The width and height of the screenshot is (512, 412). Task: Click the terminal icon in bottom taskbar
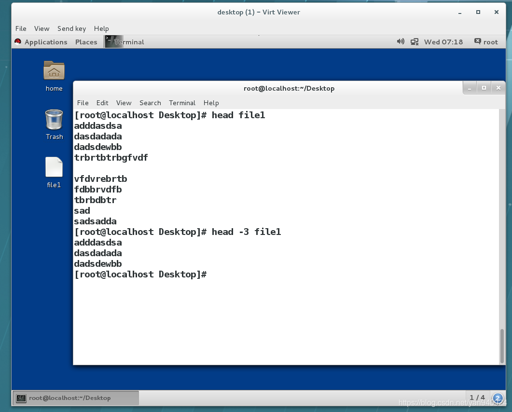21,398
